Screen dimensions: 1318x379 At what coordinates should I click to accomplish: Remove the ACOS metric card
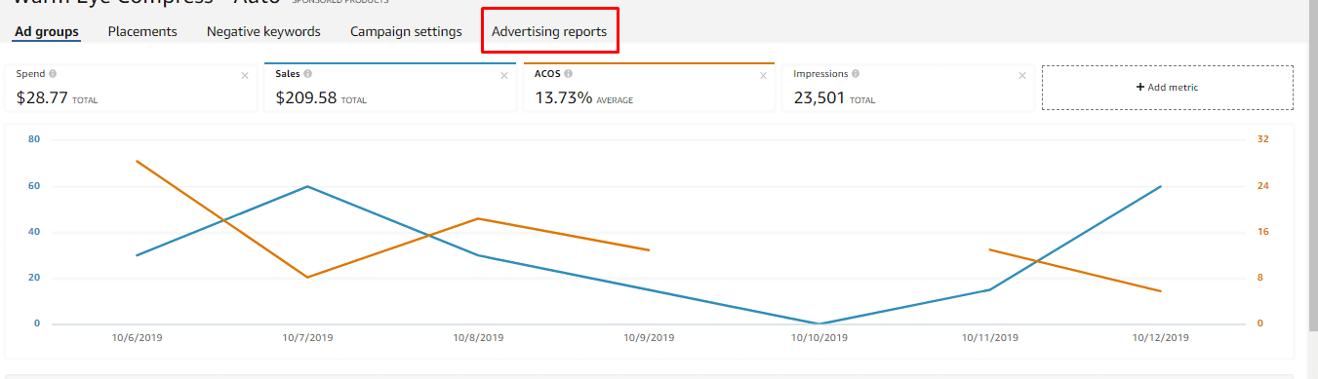(x=764, y=75)
